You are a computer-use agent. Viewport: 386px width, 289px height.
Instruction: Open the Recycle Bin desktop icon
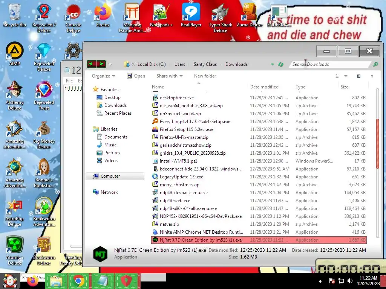(15, 15)
